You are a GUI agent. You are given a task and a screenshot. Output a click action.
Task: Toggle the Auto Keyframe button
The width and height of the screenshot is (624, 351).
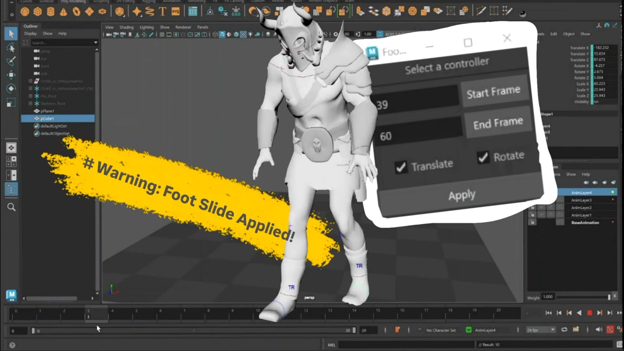point(610,330)
